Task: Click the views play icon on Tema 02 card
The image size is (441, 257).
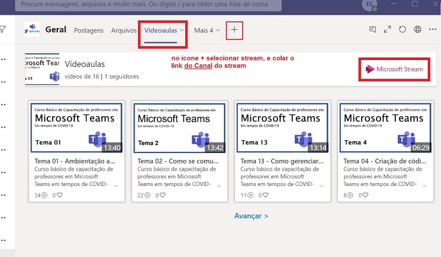Action: pyautogui.click(x=147, y=195)
